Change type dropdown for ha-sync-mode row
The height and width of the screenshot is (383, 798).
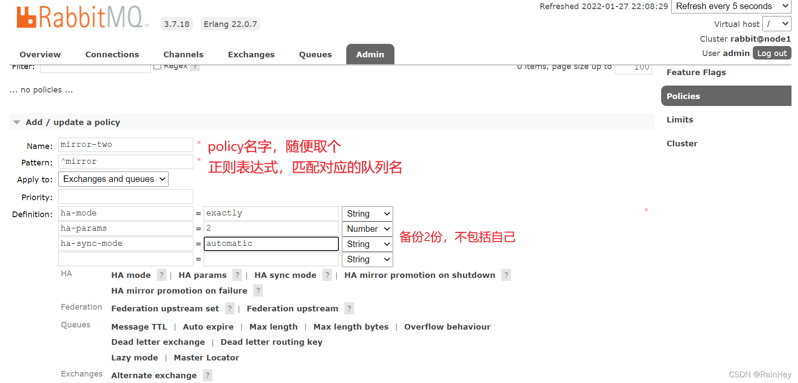[x=367, y=244]
